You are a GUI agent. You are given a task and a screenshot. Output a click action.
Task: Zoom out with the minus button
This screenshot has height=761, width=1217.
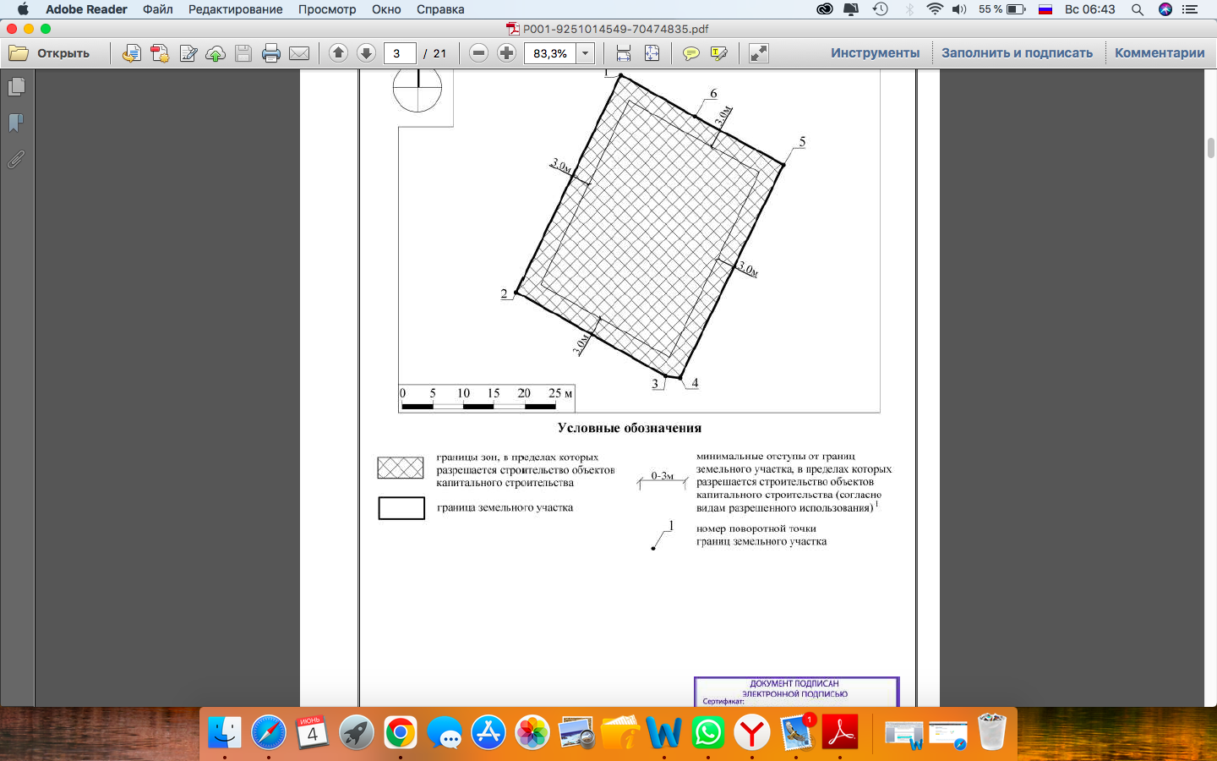(x=478, y=52)
